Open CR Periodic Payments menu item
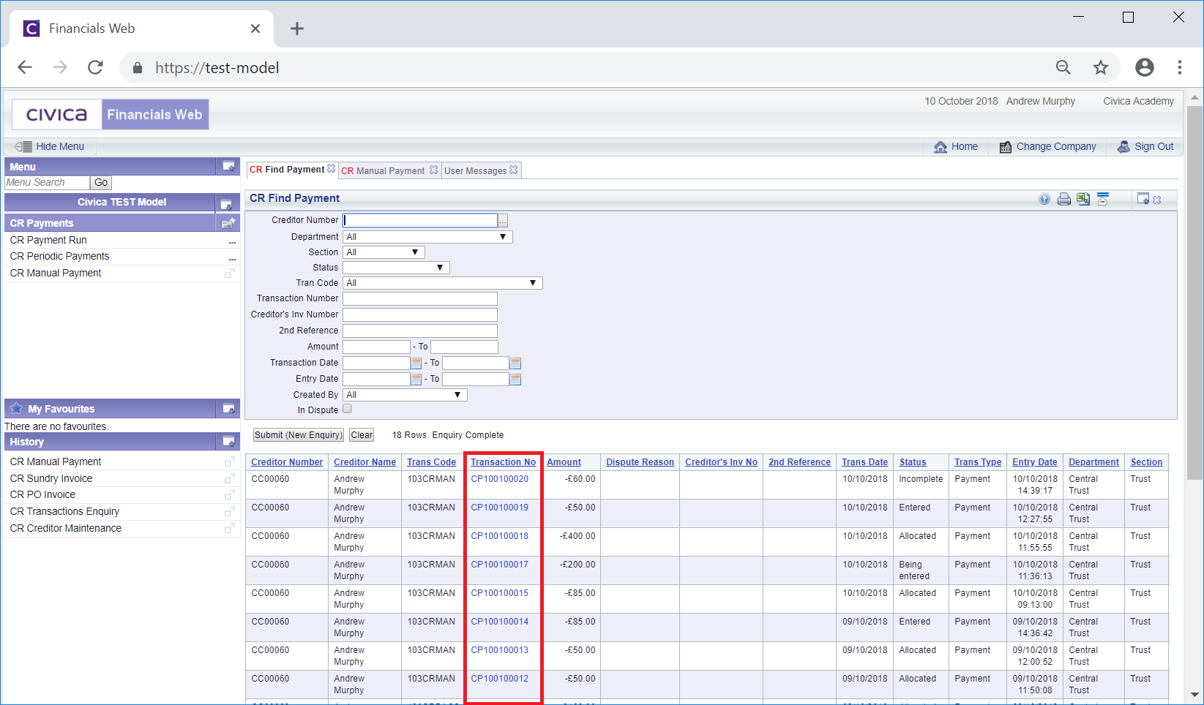 59,257
